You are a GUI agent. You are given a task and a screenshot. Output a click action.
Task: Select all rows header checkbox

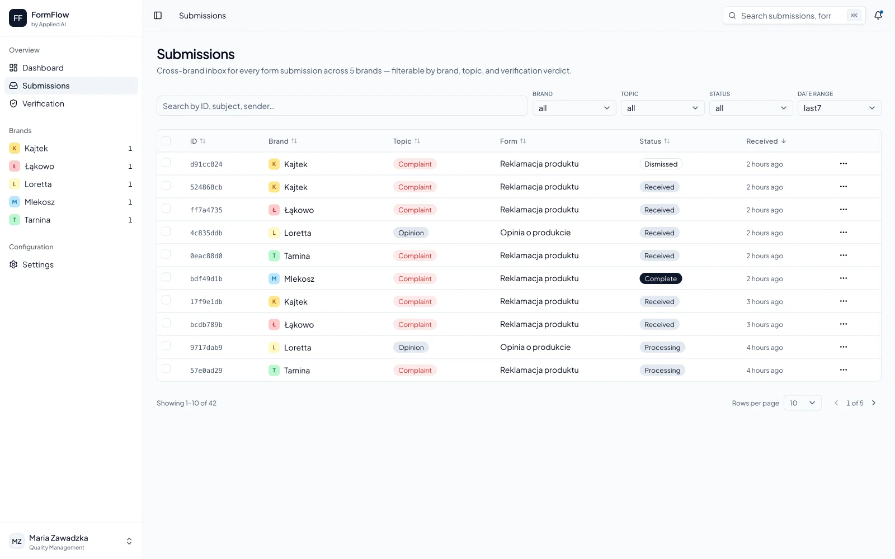point(166,141)
